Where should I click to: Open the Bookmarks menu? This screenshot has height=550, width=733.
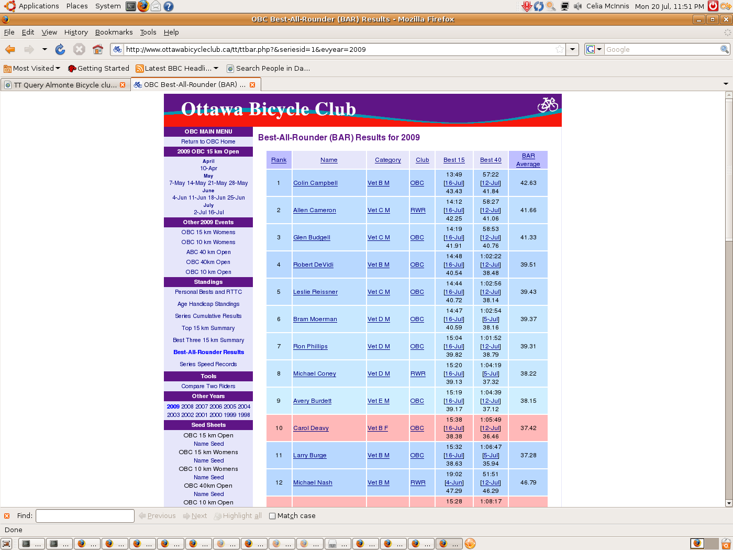(x=114, y=32)
